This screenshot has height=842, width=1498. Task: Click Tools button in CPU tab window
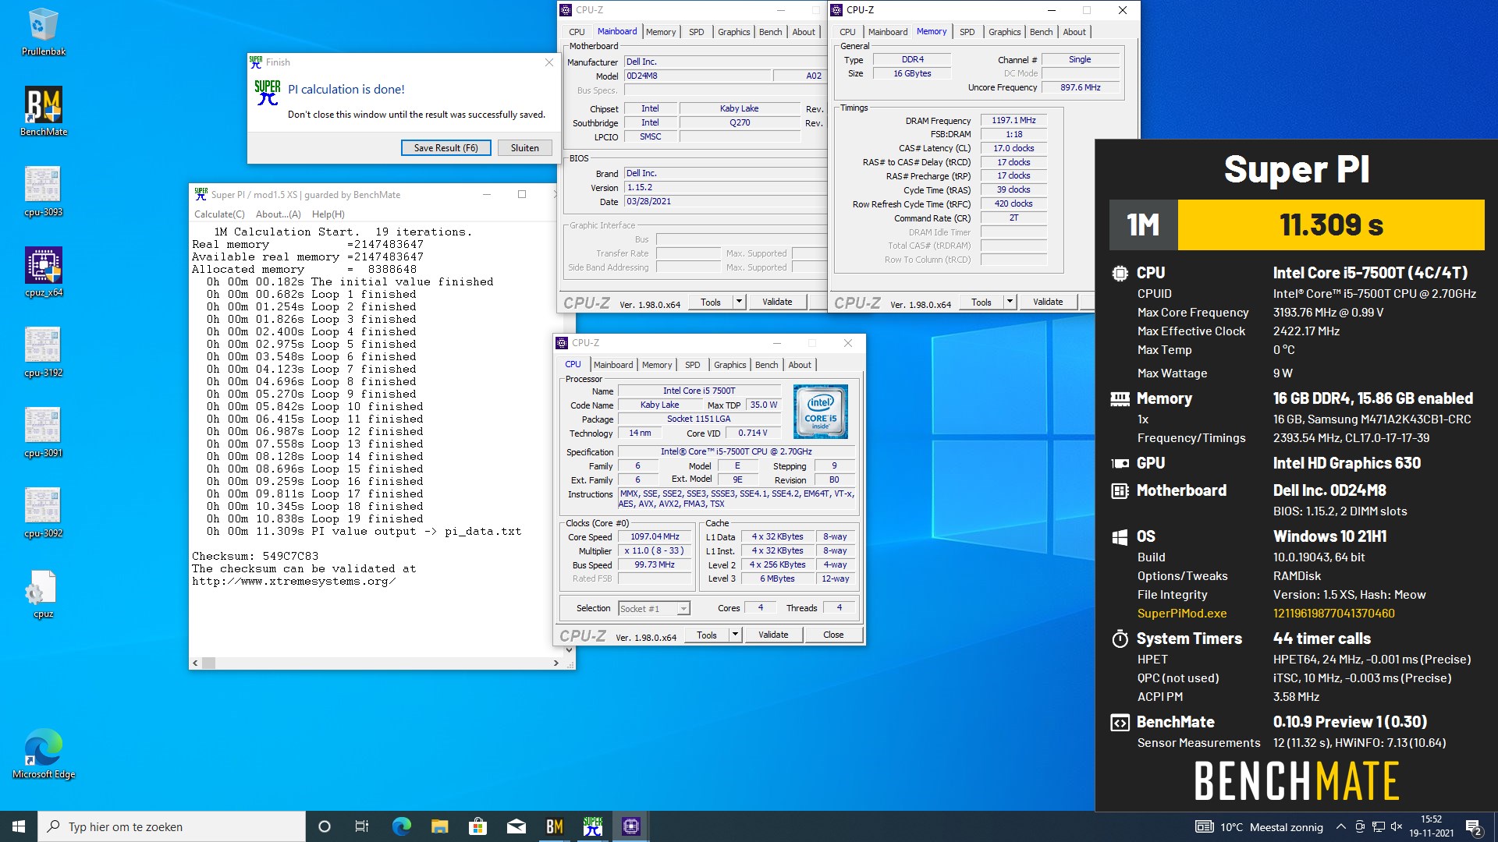(707, 635)
